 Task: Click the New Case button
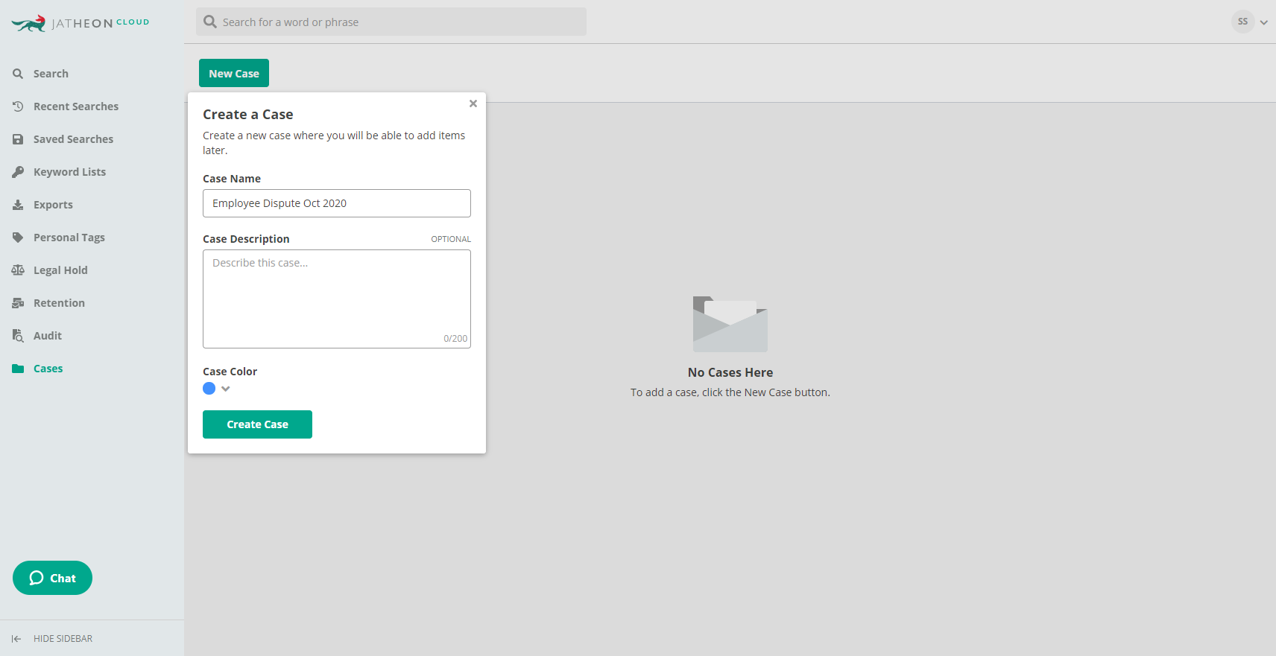point(234,73)
